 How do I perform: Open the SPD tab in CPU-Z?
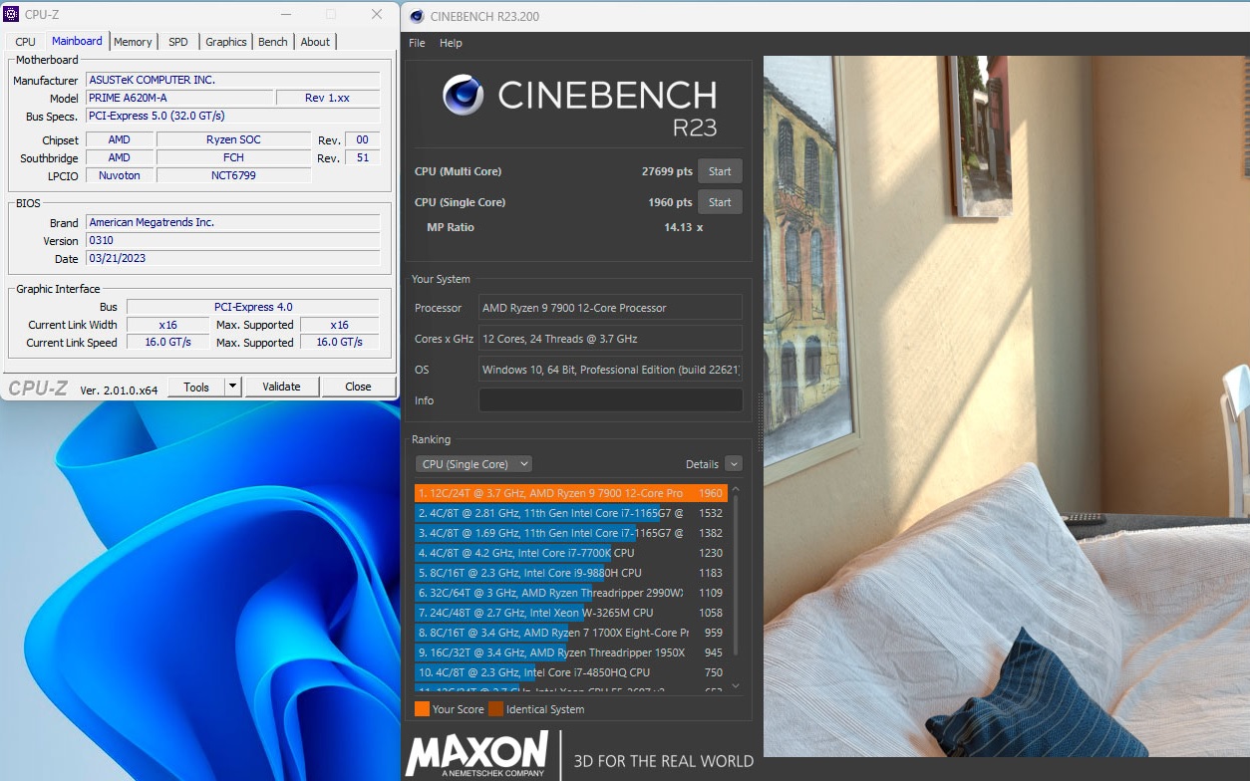(177, 42)
